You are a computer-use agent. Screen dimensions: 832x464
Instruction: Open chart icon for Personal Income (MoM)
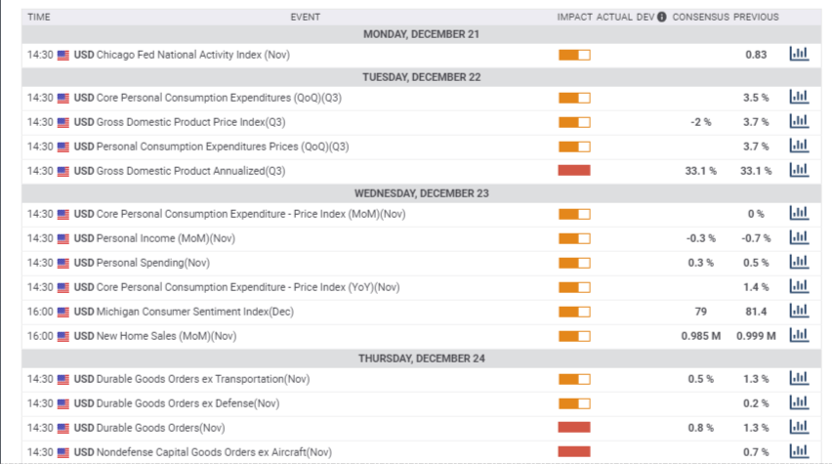pos(799,237)
